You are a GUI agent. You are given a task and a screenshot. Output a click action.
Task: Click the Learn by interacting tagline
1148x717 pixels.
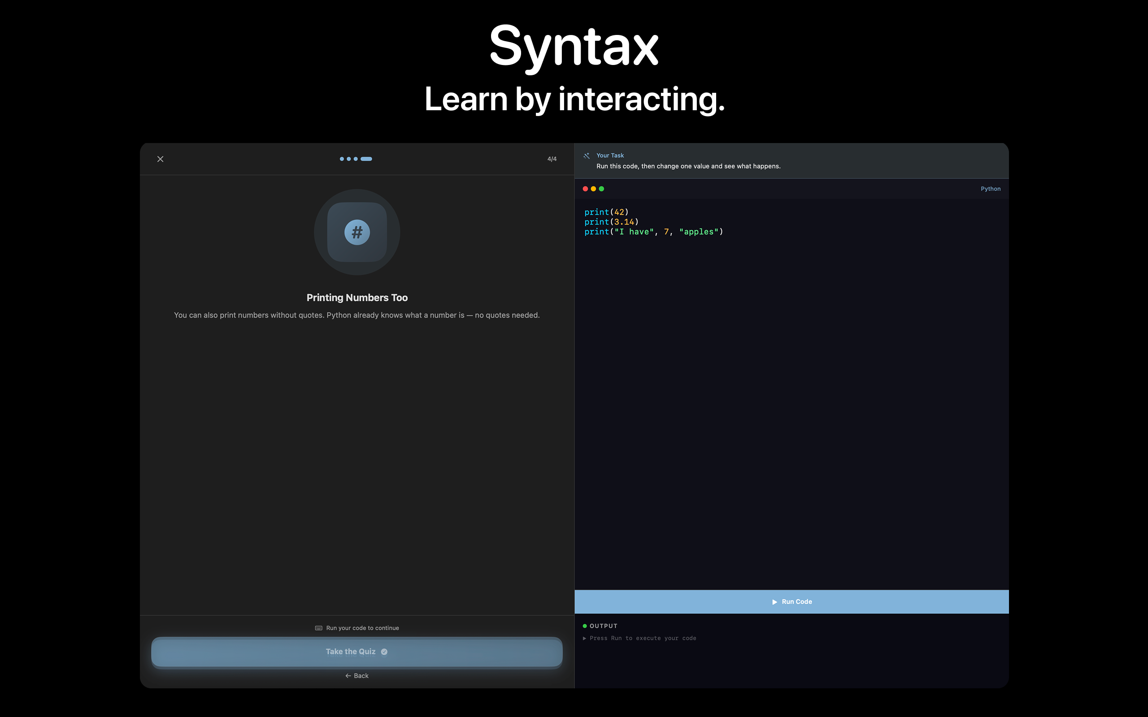point(574,99)
